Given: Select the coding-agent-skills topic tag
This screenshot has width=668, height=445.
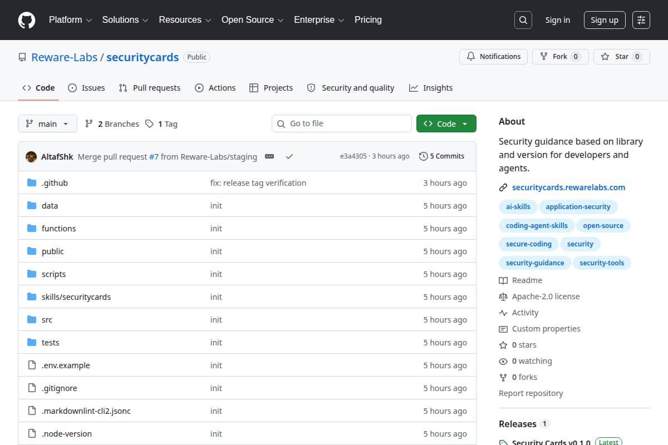Looking at the screenshot, I should [537, 225].
